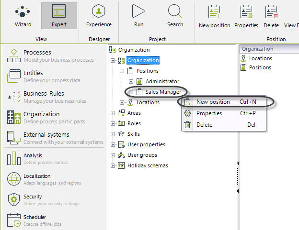
Task: Expand the Roles node
Action: tap(113, 124)
